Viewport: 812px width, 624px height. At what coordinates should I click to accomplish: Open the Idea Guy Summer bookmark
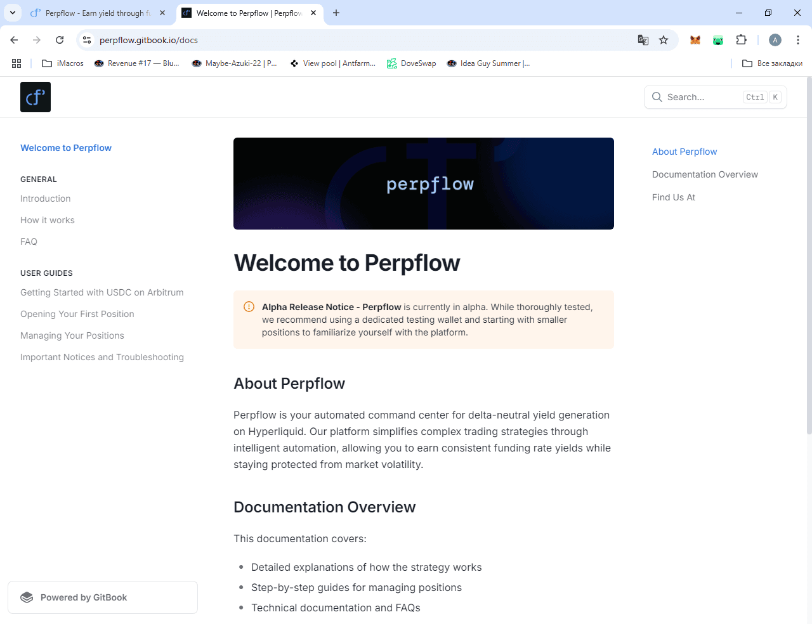(x=488, y=63)
